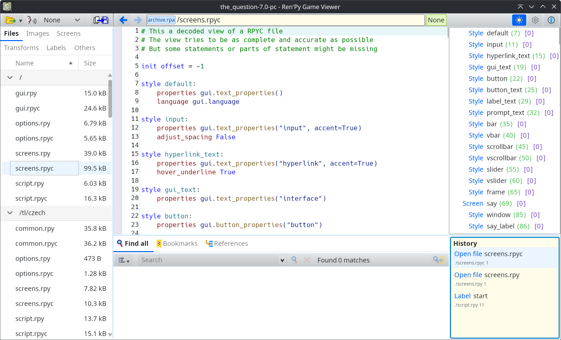Open history entry Label start
The height and width of the screenshot is (340, 561).
[x=504, y=300]
